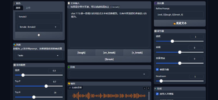
Task: Insert the [uv_break] tag
Action: pos(109,53)
